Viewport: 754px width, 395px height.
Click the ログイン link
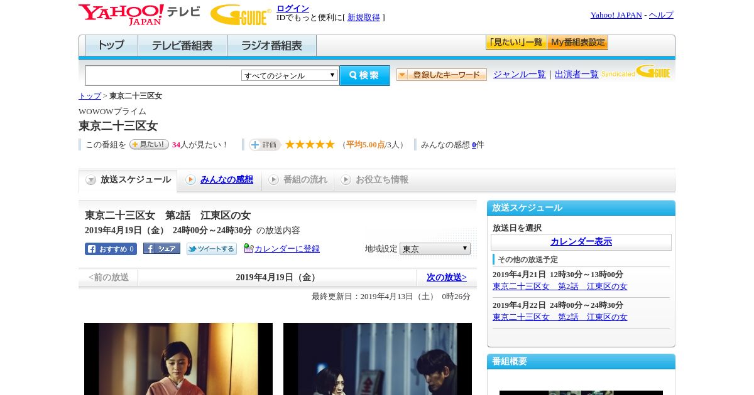(293, 8)
